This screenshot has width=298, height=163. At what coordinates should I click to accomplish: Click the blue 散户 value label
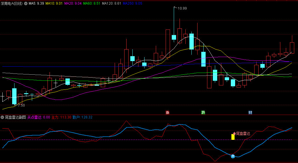[x=83, y=117]
